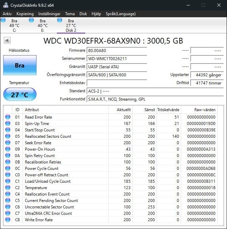Click the C: drive blue status orb
Viewport: 227px width, 229px height.
[3, 20]
